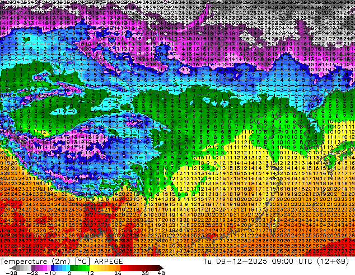
Task: Click the orange legend swatch just below 26
Action: (x=118, y=268)
